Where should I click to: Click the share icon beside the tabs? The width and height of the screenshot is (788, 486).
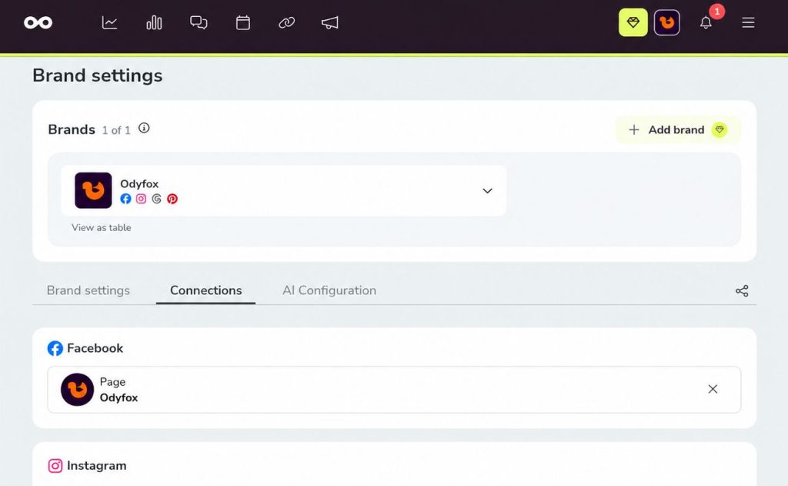743,291
